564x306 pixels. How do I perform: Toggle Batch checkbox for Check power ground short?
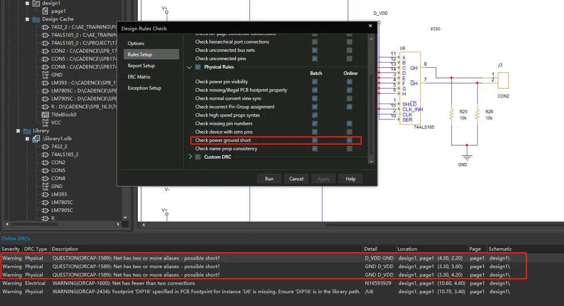(x=315, y=140)
